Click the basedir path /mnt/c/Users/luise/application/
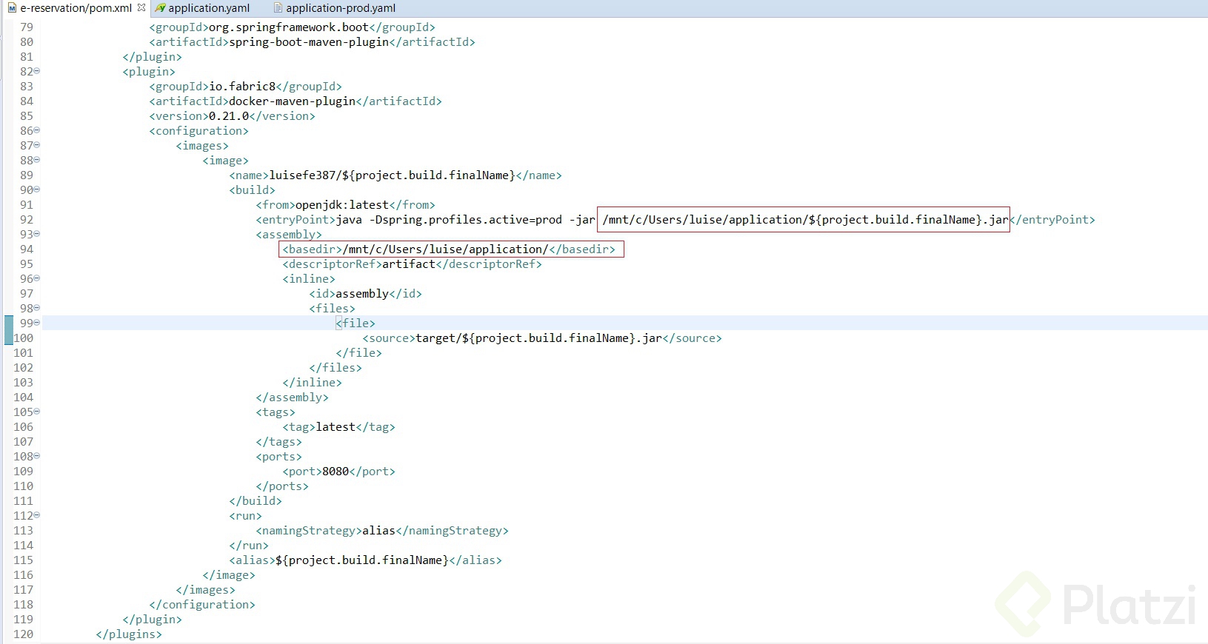 [446, 249]
